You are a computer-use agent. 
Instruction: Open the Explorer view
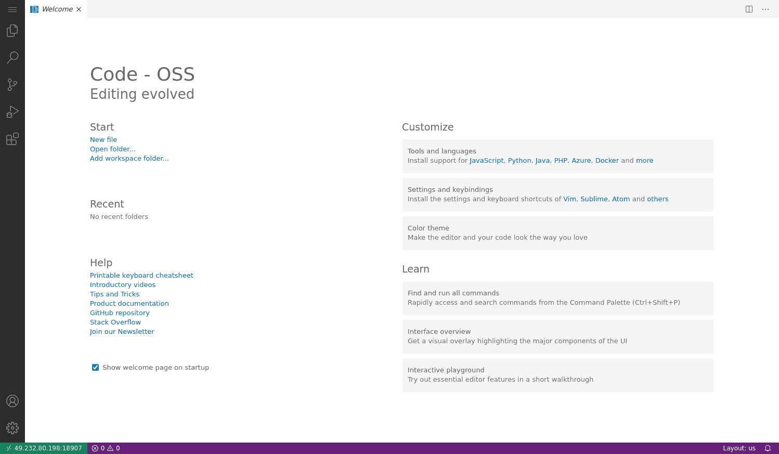click(x=12, y=31)
